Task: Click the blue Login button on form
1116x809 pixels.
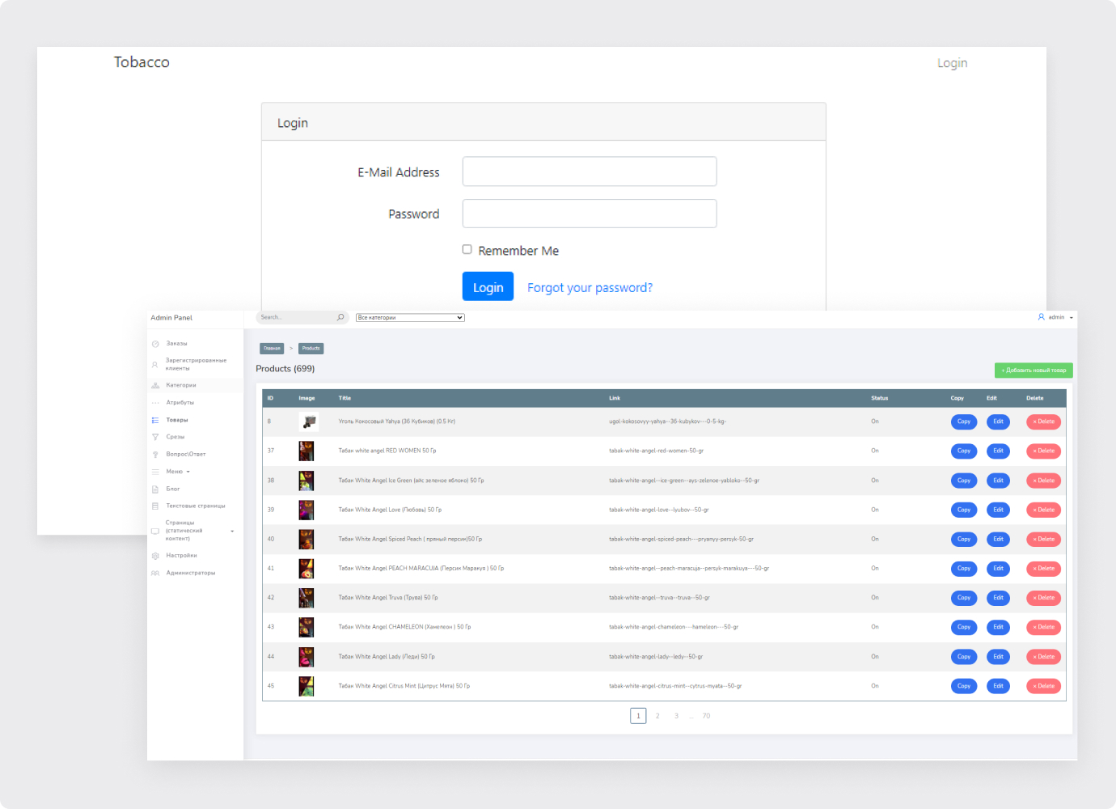Action: (488, 286)
